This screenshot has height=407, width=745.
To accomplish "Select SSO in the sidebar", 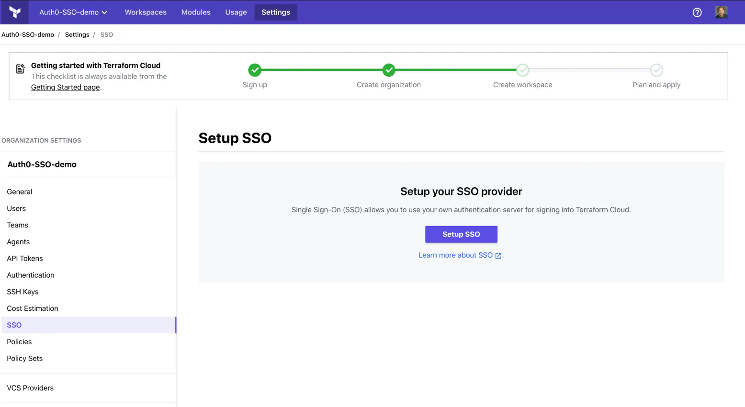I will point(89,325).
